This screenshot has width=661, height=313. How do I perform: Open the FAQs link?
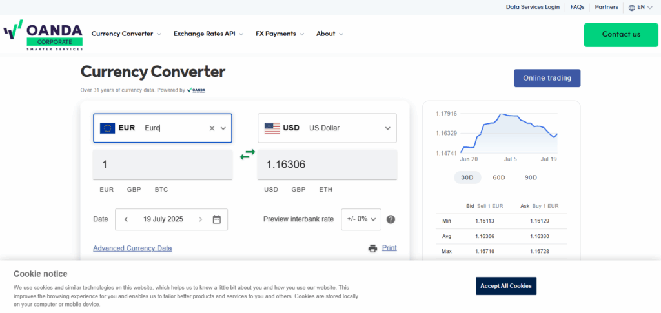[x=577, y=7]
